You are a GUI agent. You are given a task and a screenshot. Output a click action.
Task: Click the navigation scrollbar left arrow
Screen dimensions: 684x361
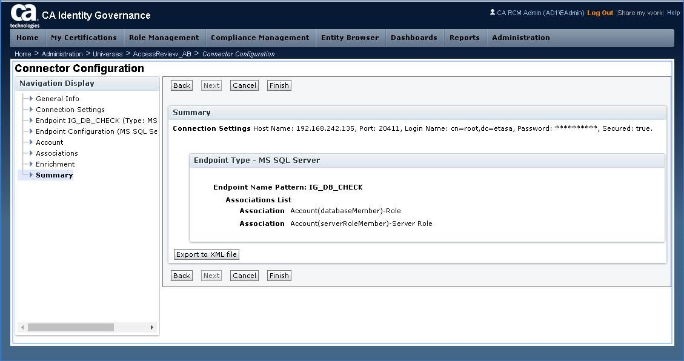[x=22, y=328]
